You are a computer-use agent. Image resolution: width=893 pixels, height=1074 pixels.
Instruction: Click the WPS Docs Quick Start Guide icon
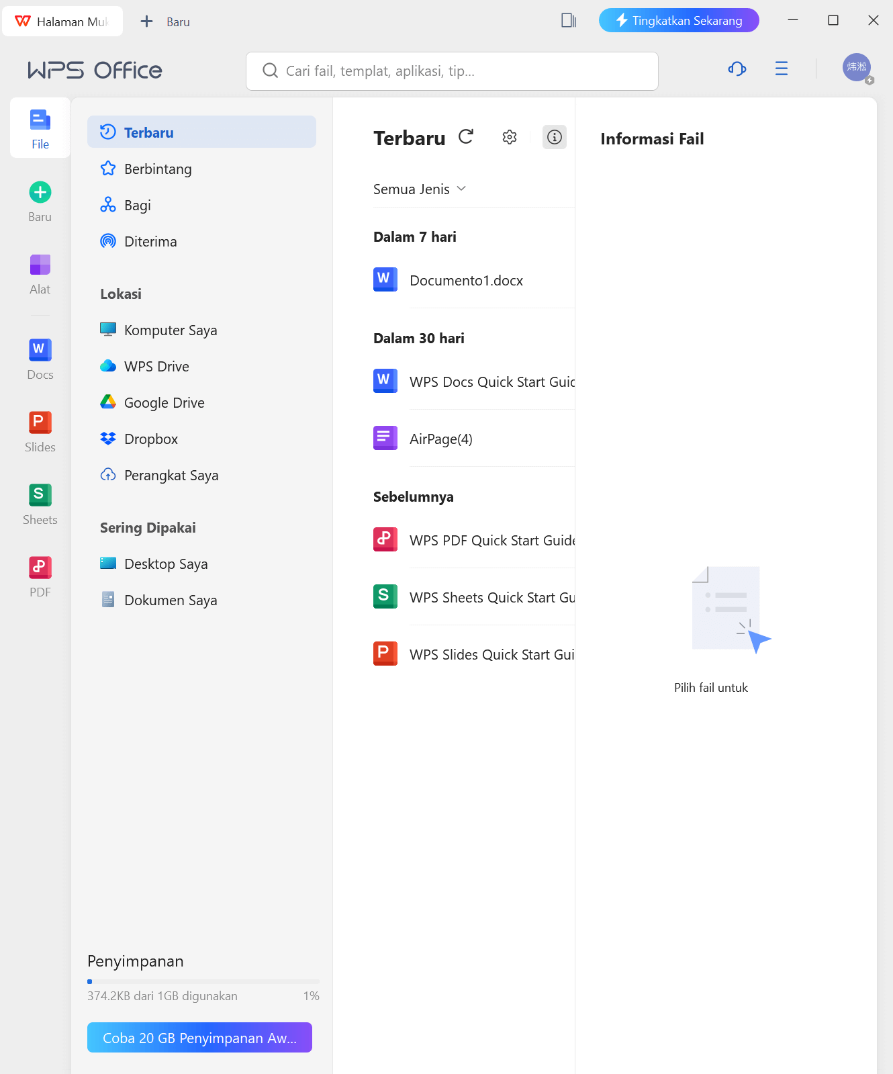coord(385,381)
